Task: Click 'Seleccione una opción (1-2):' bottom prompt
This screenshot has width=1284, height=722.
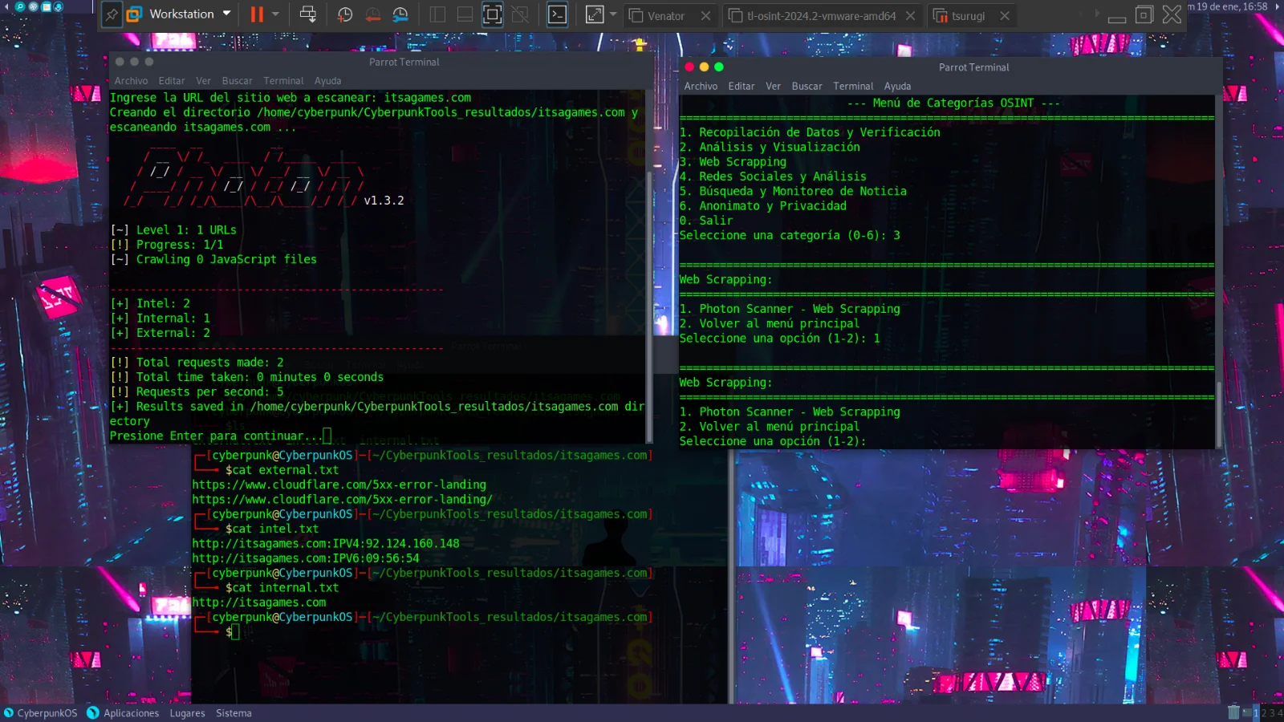Action: (x=773, y=441)
